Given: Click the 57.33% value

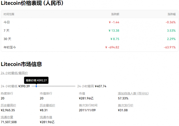Looking at the screenshot, I should 123,98.
